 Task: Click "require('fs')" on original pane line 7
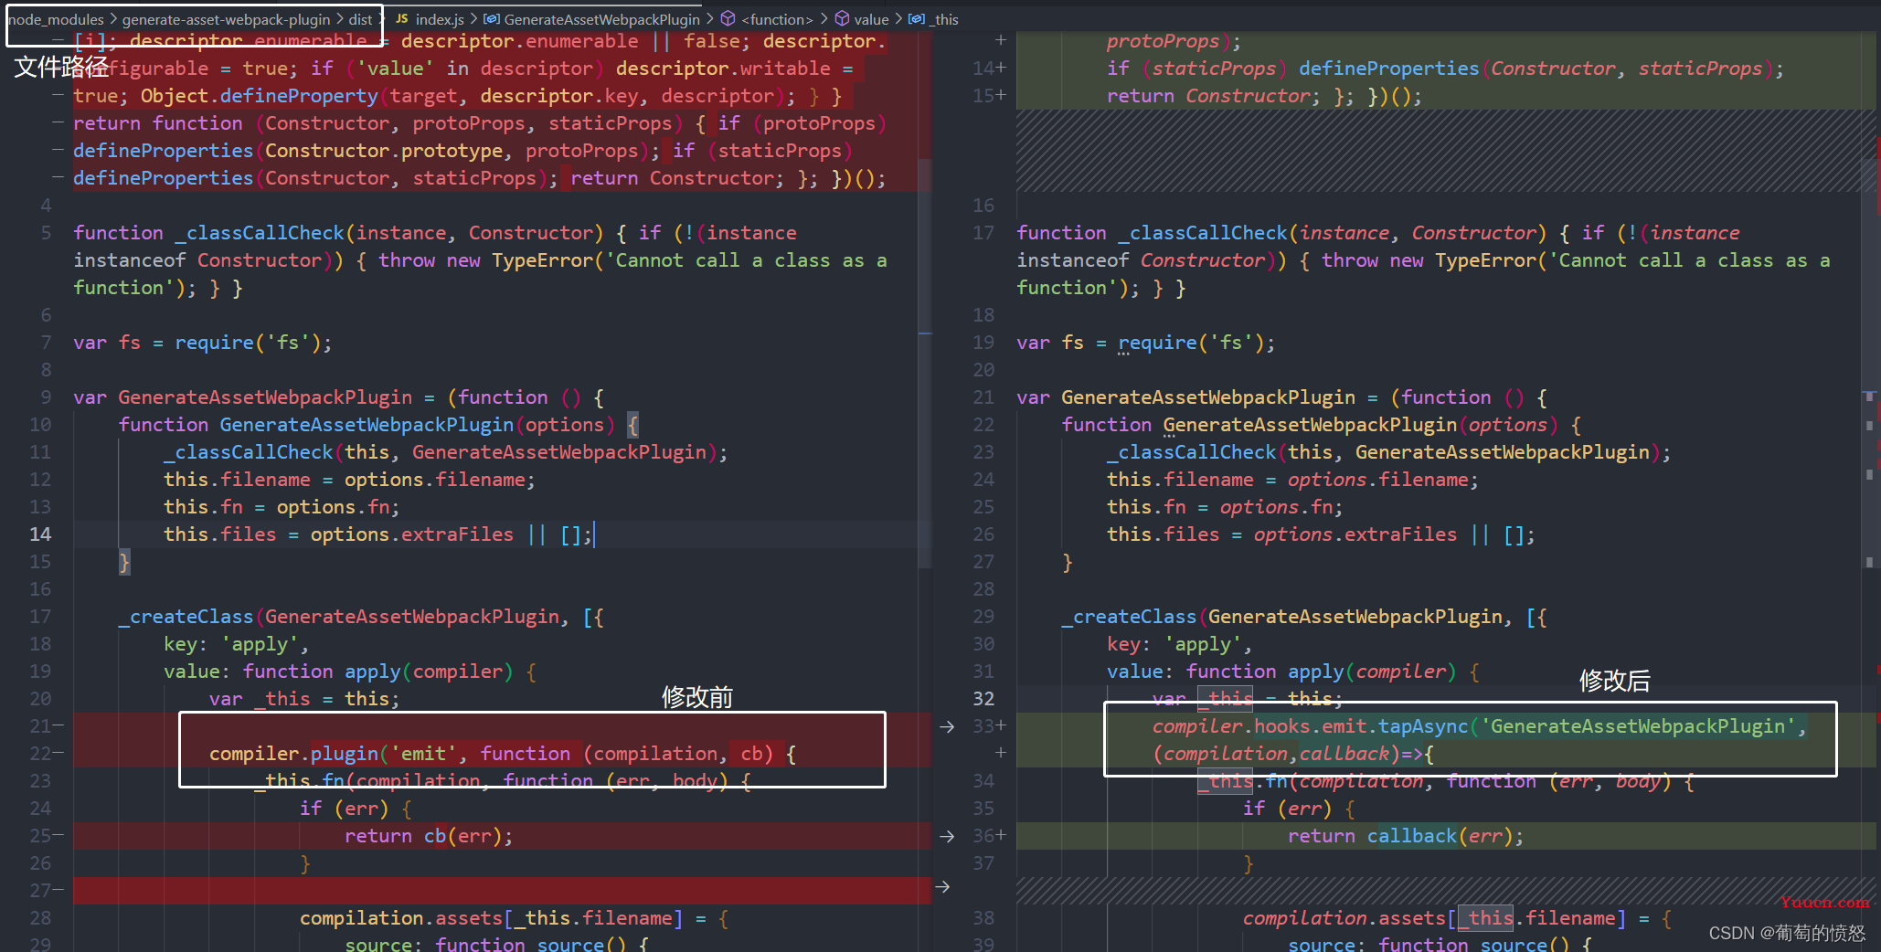point(248,343)
